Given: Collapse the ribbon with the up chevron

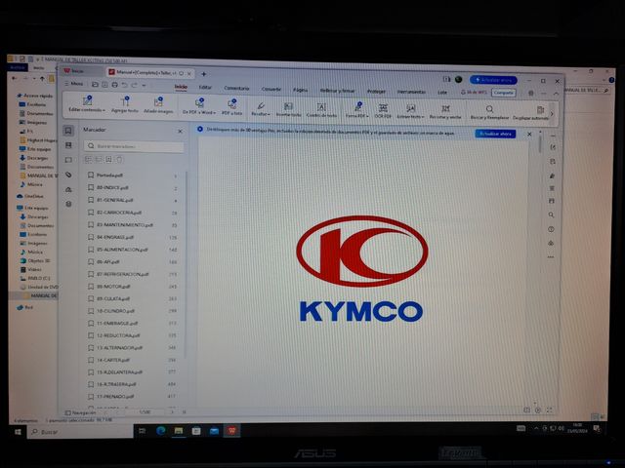Looking at the screenshot, I should pyautogui.click(x=557, y=94).
